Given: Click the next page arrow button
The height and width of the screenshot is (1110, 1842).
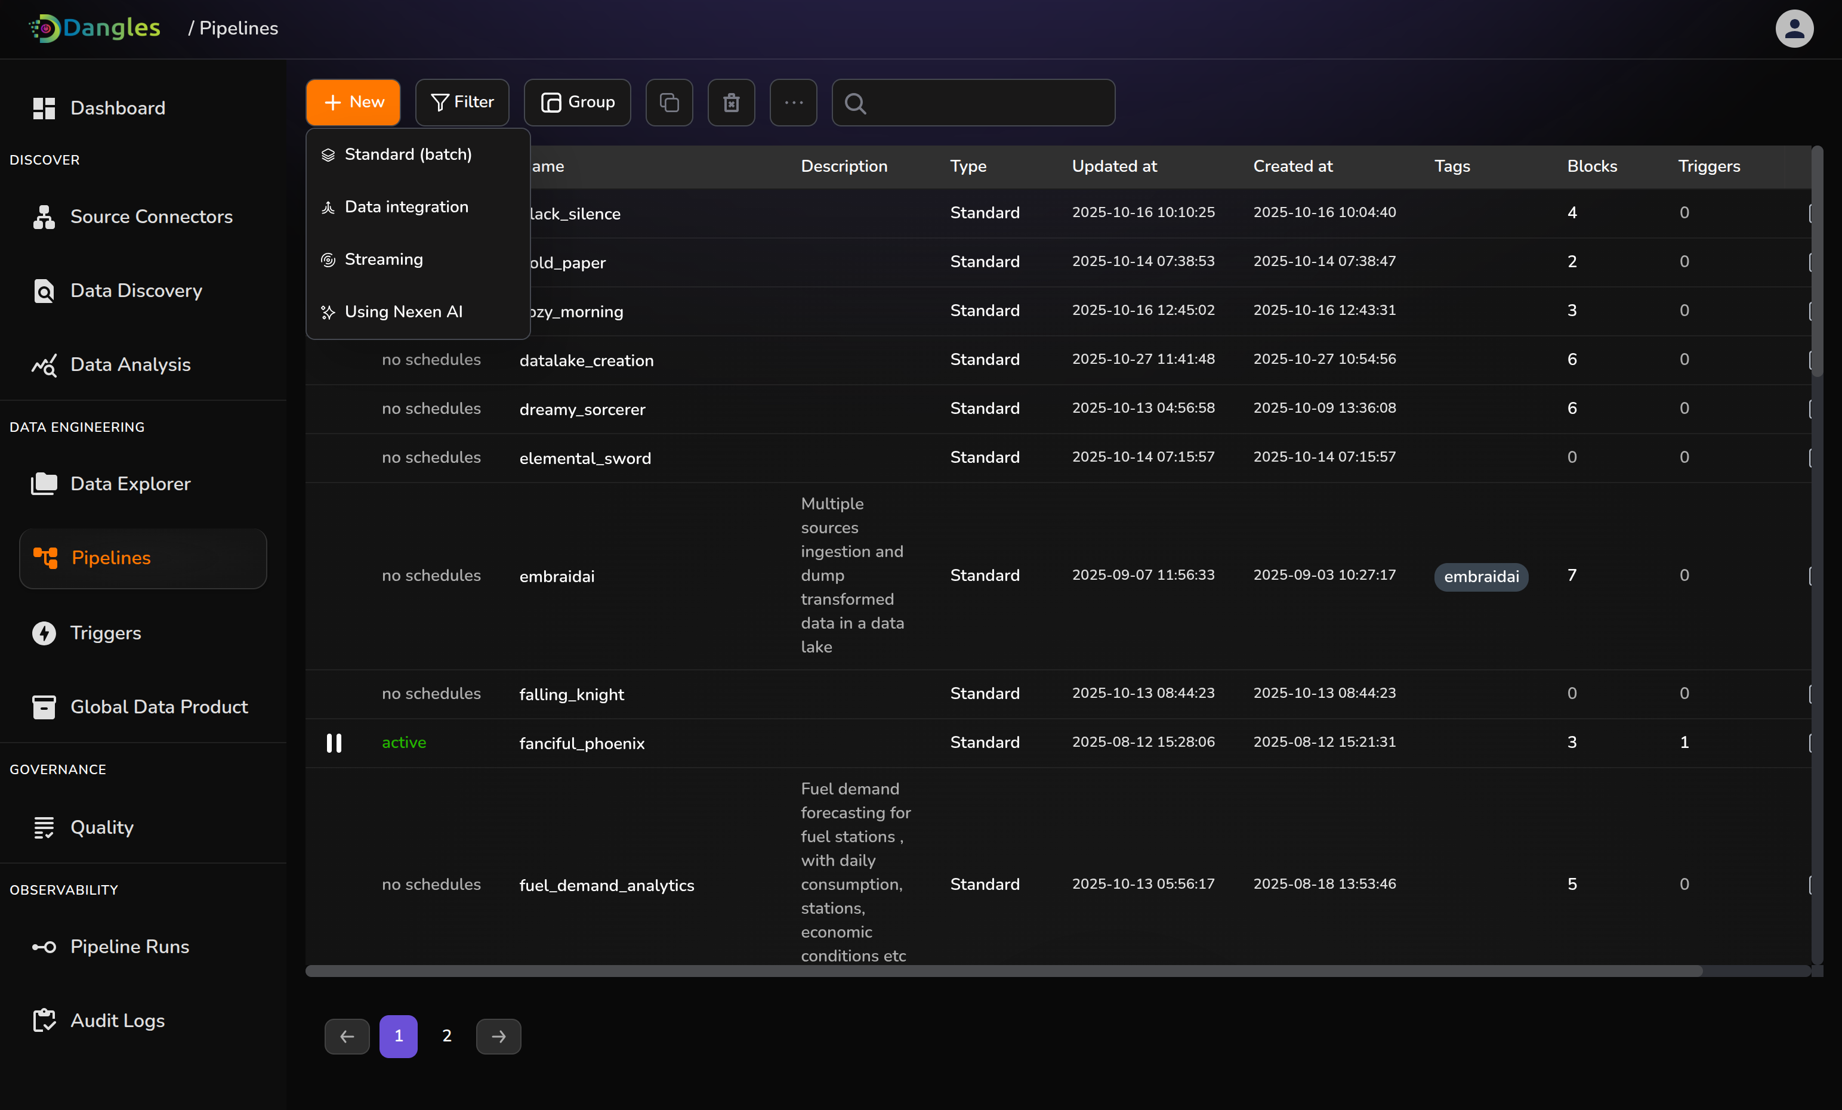Looking at the screenshot, I should pyautogui.click(x=498, y=1036).
